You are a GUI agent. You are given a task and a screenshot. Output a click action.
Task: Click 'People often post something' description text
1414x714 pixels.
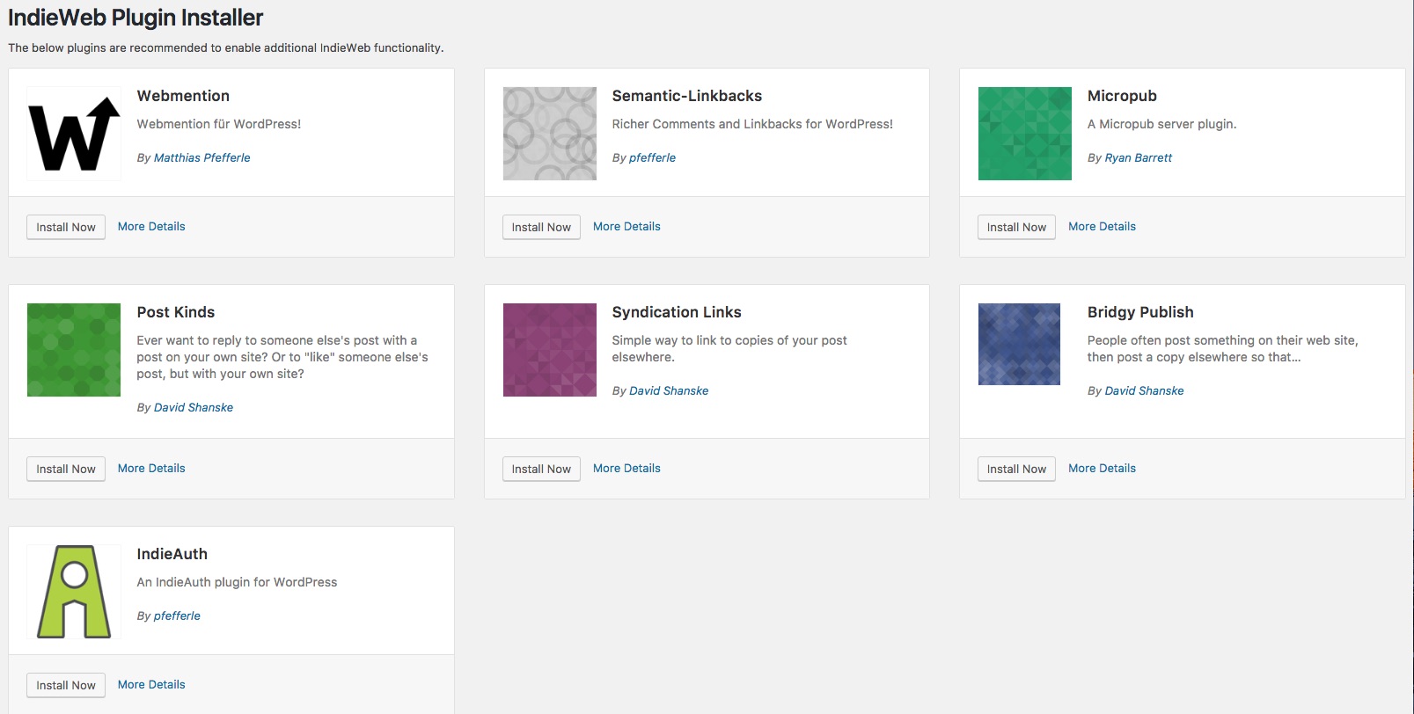[x=1222, y=348]
